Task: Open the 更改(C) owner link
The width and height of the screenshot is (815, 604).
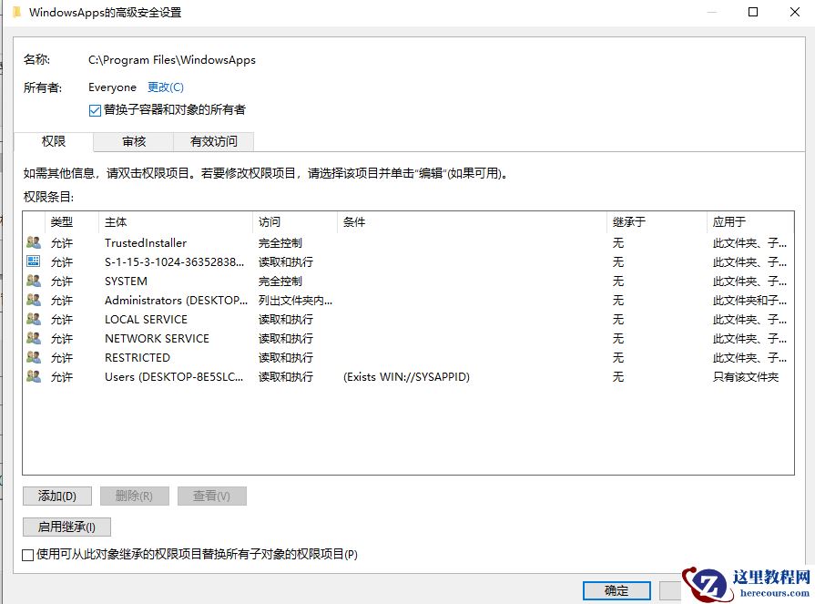Action: click(165, 87)
